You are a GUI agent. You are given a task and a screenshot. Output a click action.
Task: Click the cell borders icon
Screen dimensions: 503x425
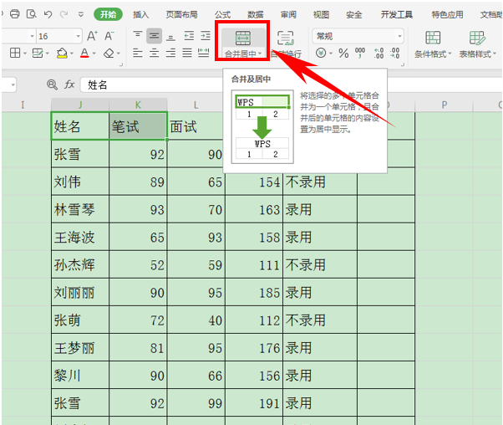click(x=15, y=53)
